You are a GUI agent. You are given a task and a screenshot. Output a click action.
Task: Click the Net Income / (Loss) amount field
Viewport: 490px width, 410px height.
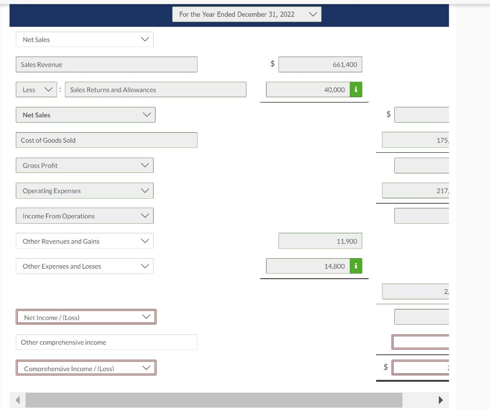point(422,317)
